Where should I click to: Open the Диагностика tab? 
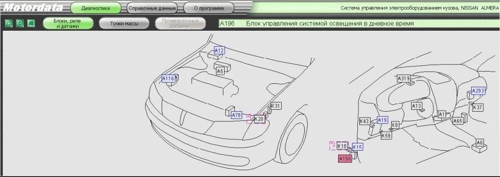click(96, 8)
